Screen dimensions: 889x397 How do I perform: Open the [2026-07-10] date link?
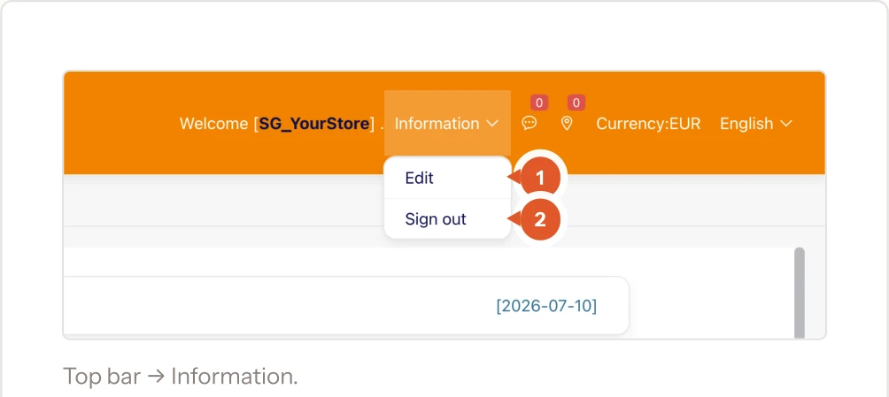click(546, 306)
